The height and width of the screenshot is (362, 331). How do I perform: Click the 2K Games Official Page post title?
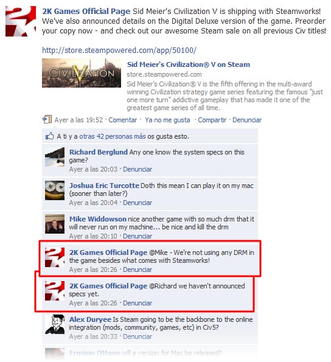pyautogui.click(x=86, y=12)
